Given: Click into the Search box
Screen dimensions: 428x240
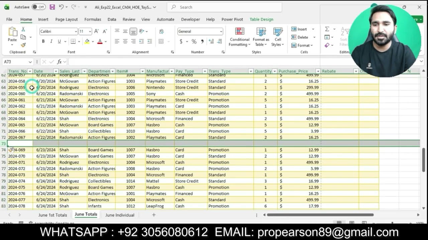Looking at the screenshot, I should [x=224, y=7].
